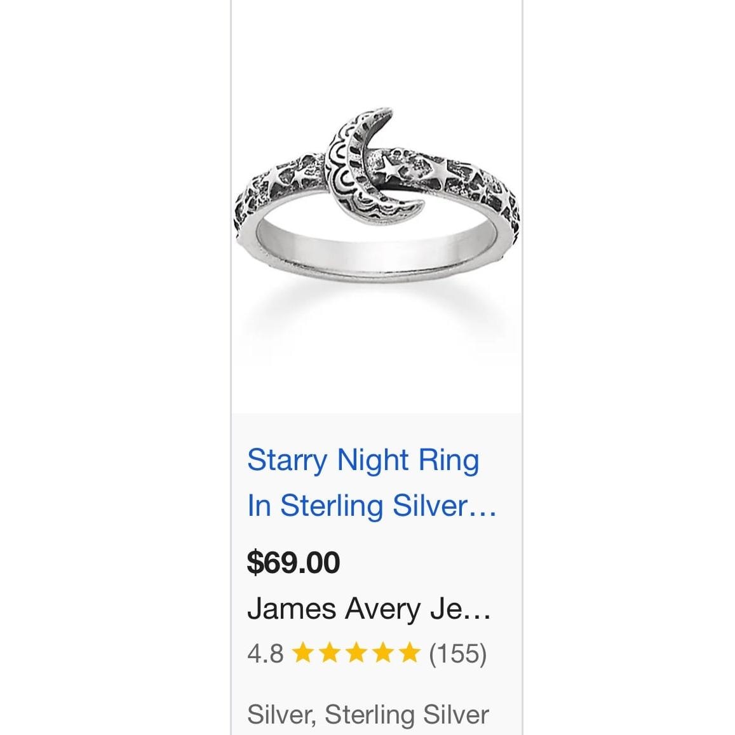Select the $69.00 price
The image size is (735, 735).
[293, 562]
